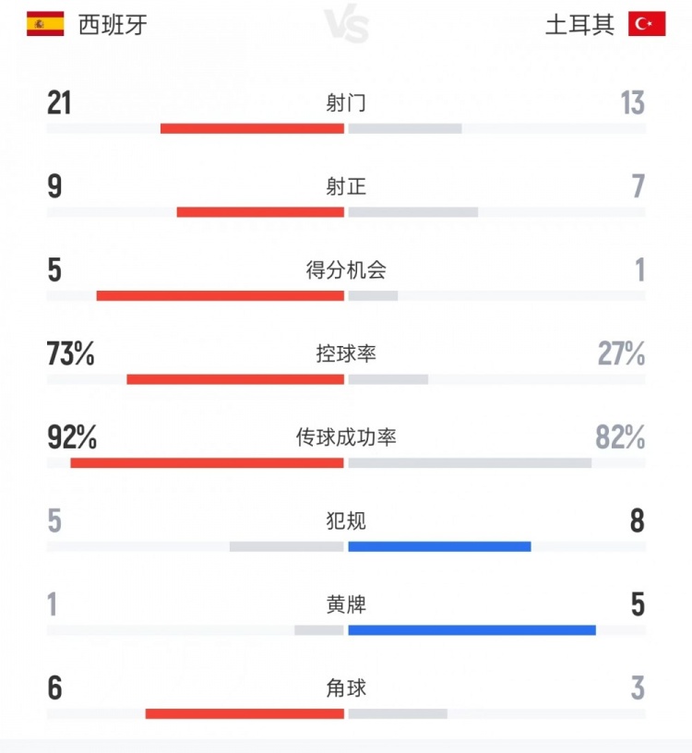692x753 pixels.
Task: Click Spain's red 控球率 bar
Action: pos(235,379)
